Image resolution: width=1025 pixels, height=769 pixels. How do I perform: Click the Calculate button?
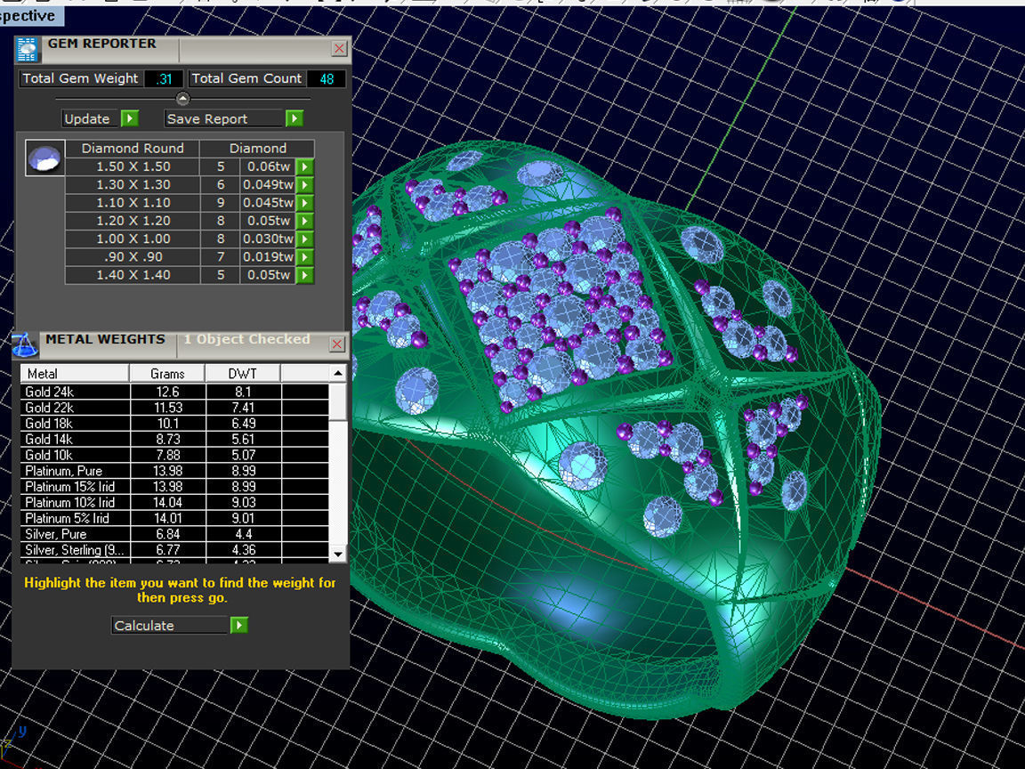coord(170,625)
